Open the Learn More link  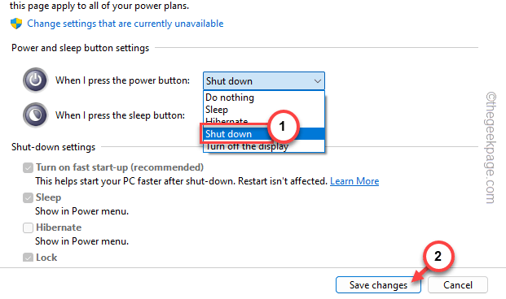(x=354, y=181)
